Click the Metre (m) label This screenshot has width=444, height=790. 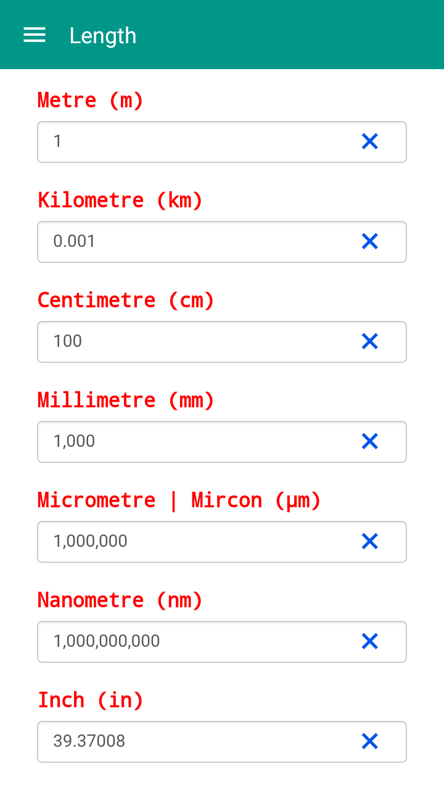point(91,100)
